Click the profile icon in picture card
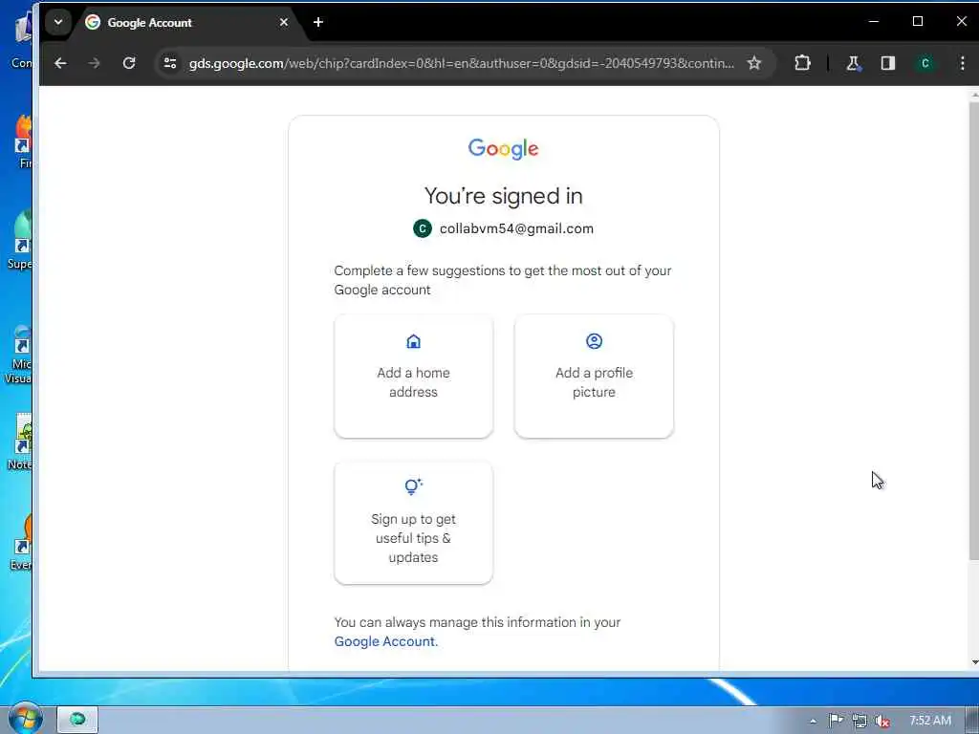Screen dimensions: 979x734 pos(594,341)
